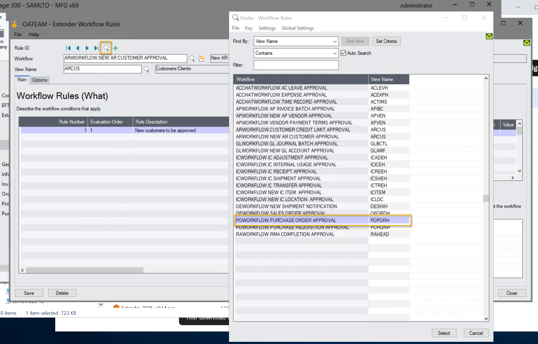Click the Workflow text field
The image size is (538, 344).
point(125,58)
